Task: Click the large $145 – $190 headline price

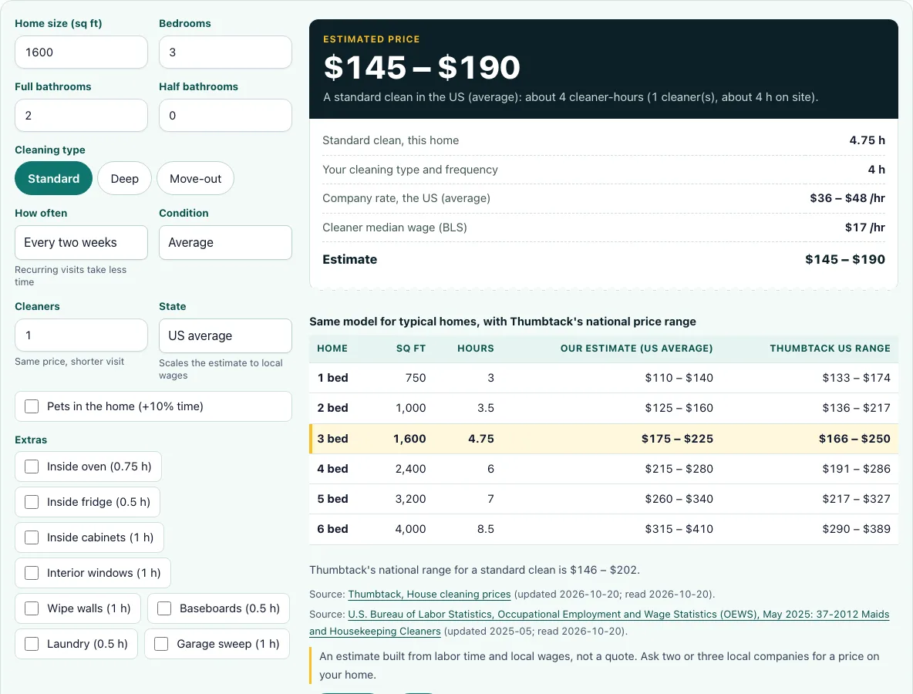Action: pyautogui.click(x=422, y=68)
